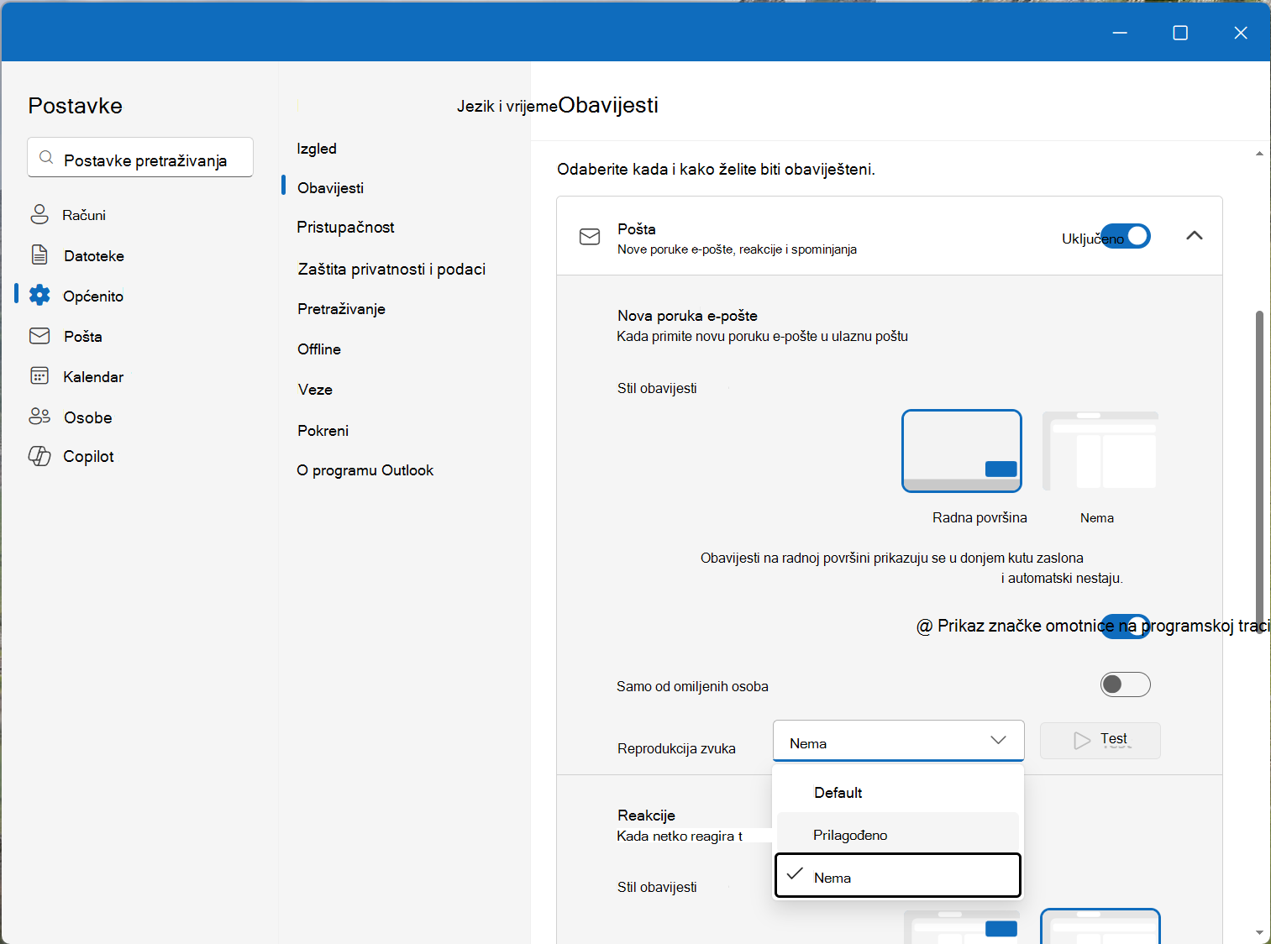
Task: Collapse the Pošta section chevron
Action: (1195, 236)
